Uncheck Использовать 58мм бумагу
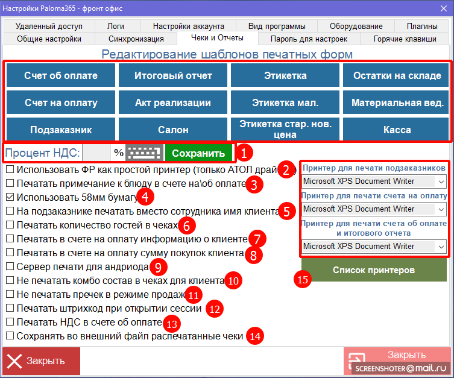This screenshot has width=454, height=378. 10,197
